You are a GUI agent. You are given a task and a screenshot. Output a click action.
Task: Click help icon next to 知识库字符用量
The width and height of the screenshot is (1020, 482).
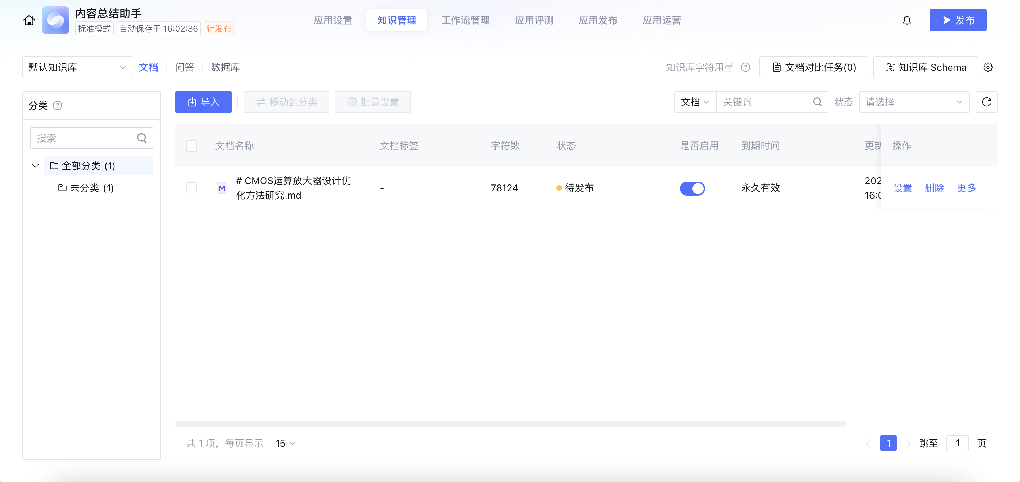pyautogui.click(x=745, y=67)
